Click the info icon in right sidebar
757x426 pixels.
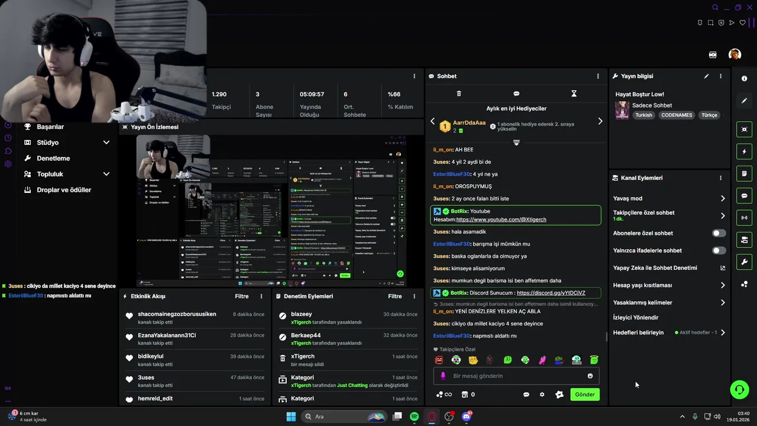pyautogui.click(x=744, y=79)
